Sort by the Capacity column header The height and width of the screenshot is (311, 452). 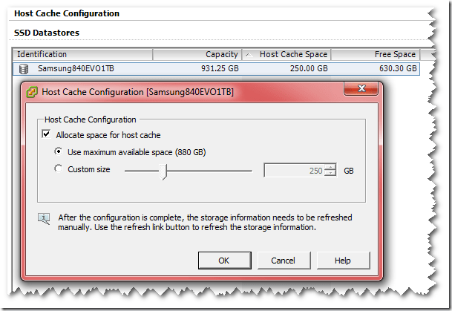(x=197, y=54)
